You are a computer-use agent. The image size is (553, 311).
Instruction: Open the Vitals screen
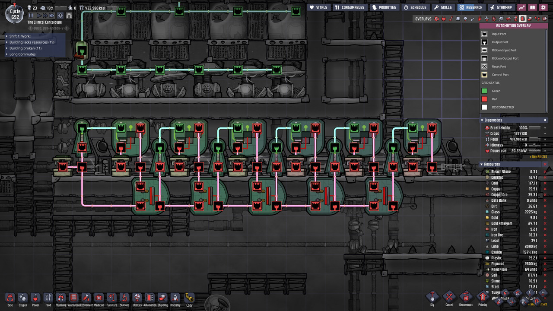[319, 7]
